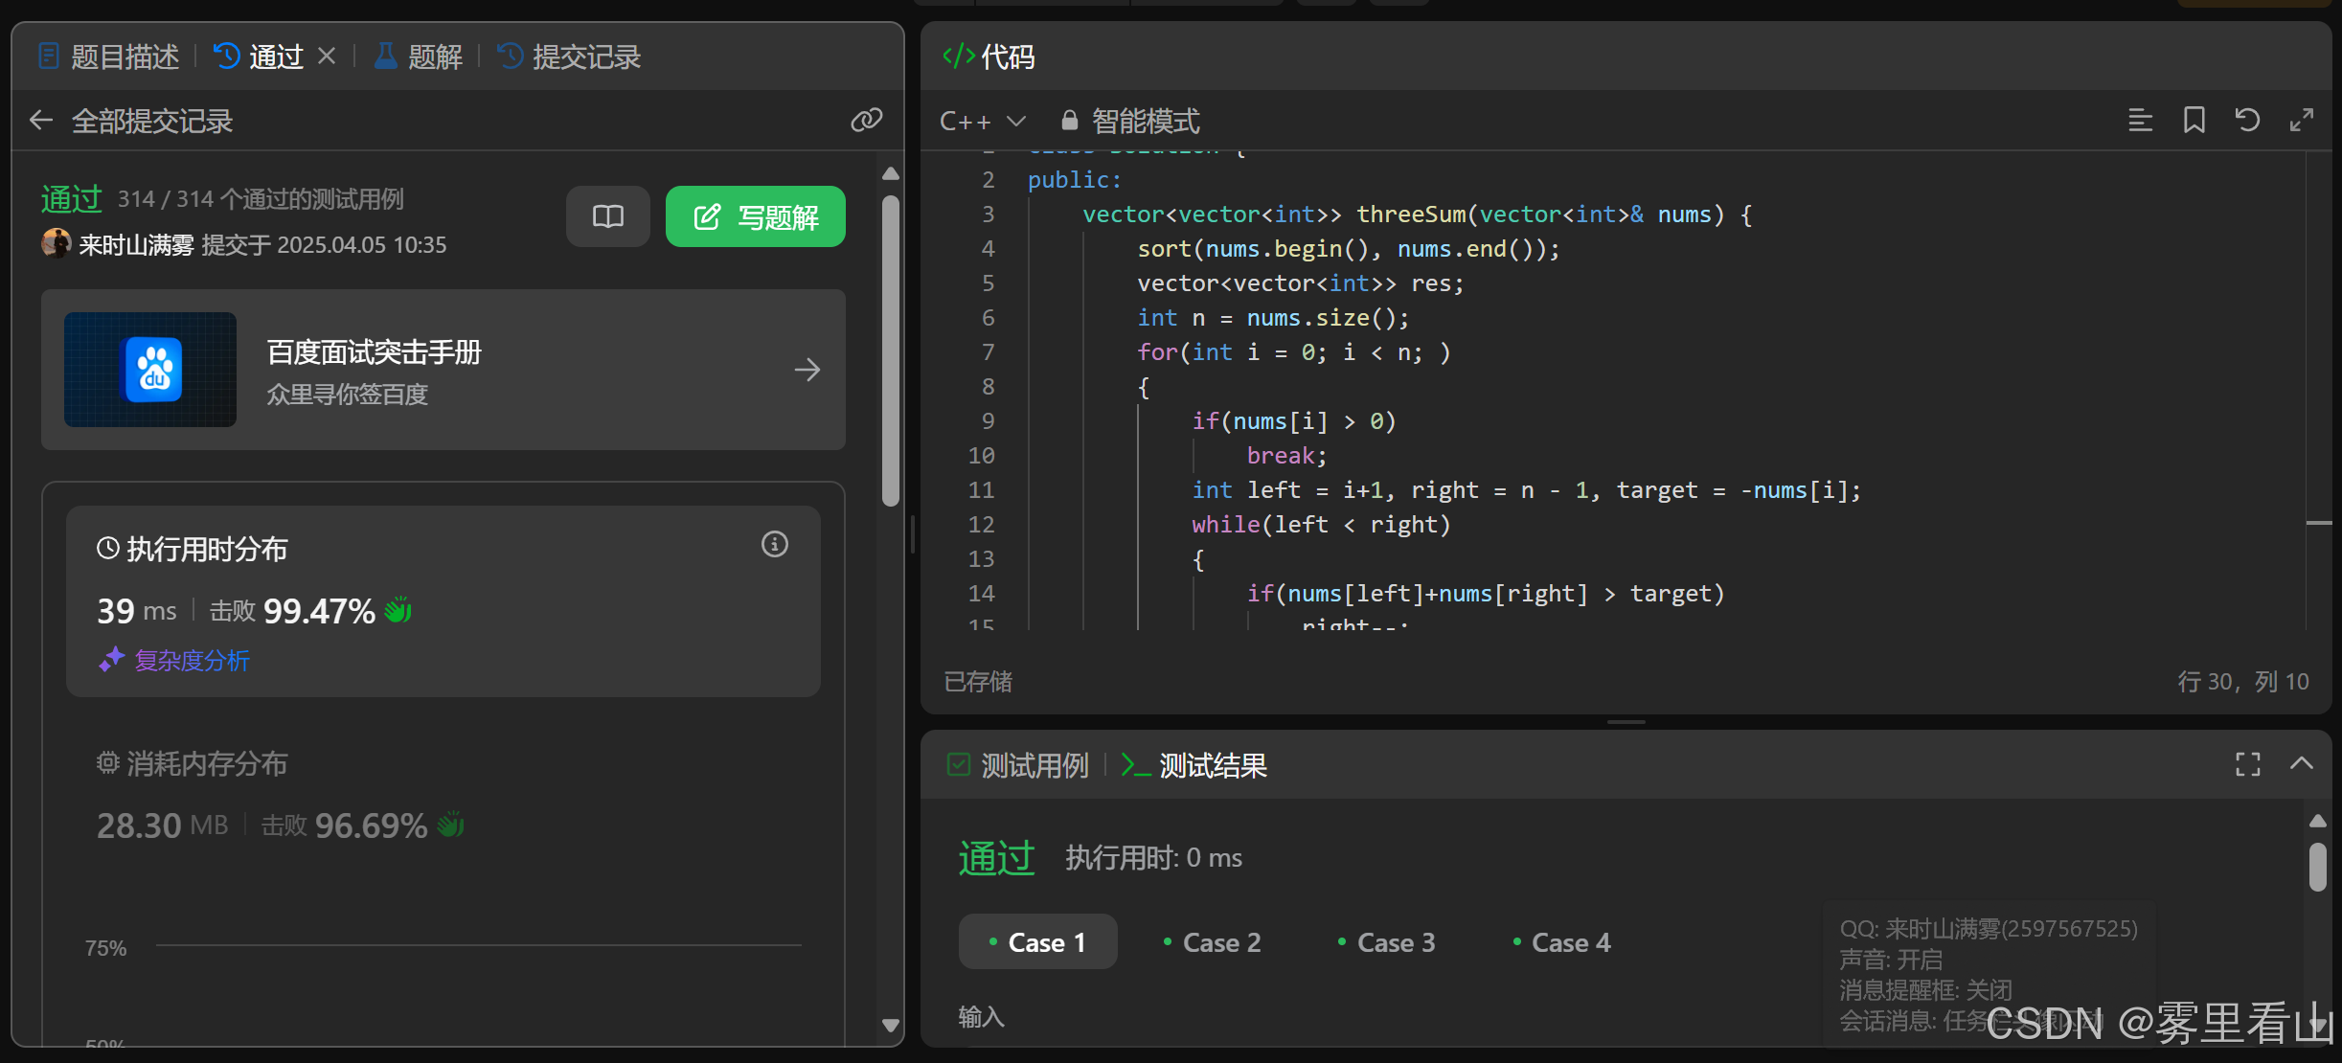Screen dimensions: 2342x1063
Task: Click the runtime distribution info icon
Action: [x=774, y=545]
